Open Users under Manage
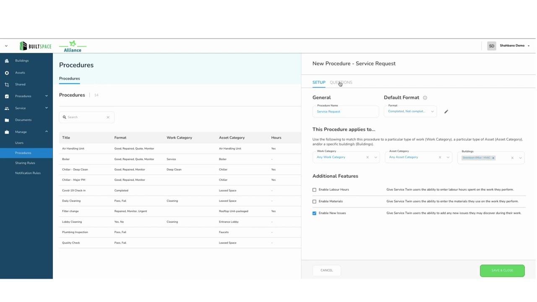 pos(19,143)
